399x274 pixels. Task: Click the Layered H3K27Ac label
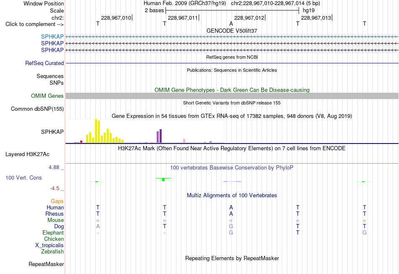click(x=27, y=154)
